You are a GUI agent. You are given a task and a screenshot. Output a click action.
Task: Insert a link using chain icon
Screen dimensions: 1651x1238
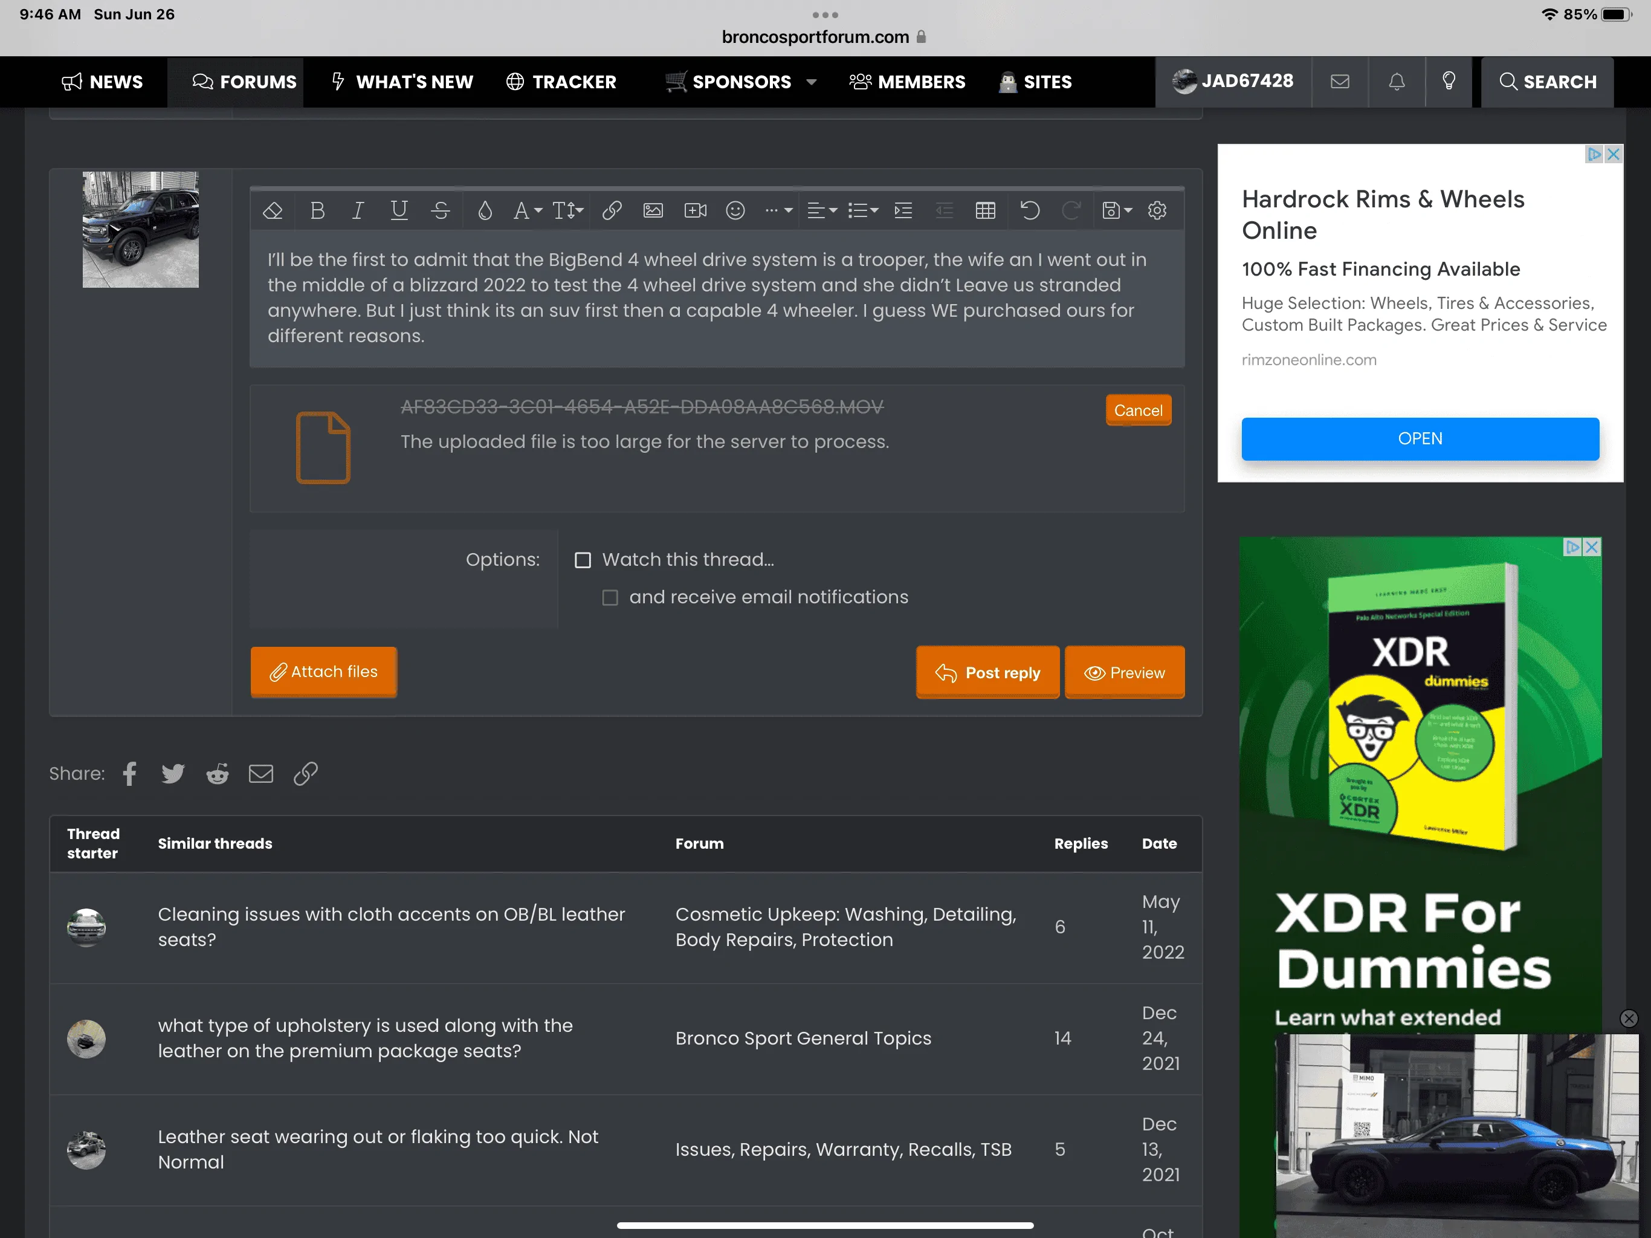pyautogui.click(x=612, y=212)
